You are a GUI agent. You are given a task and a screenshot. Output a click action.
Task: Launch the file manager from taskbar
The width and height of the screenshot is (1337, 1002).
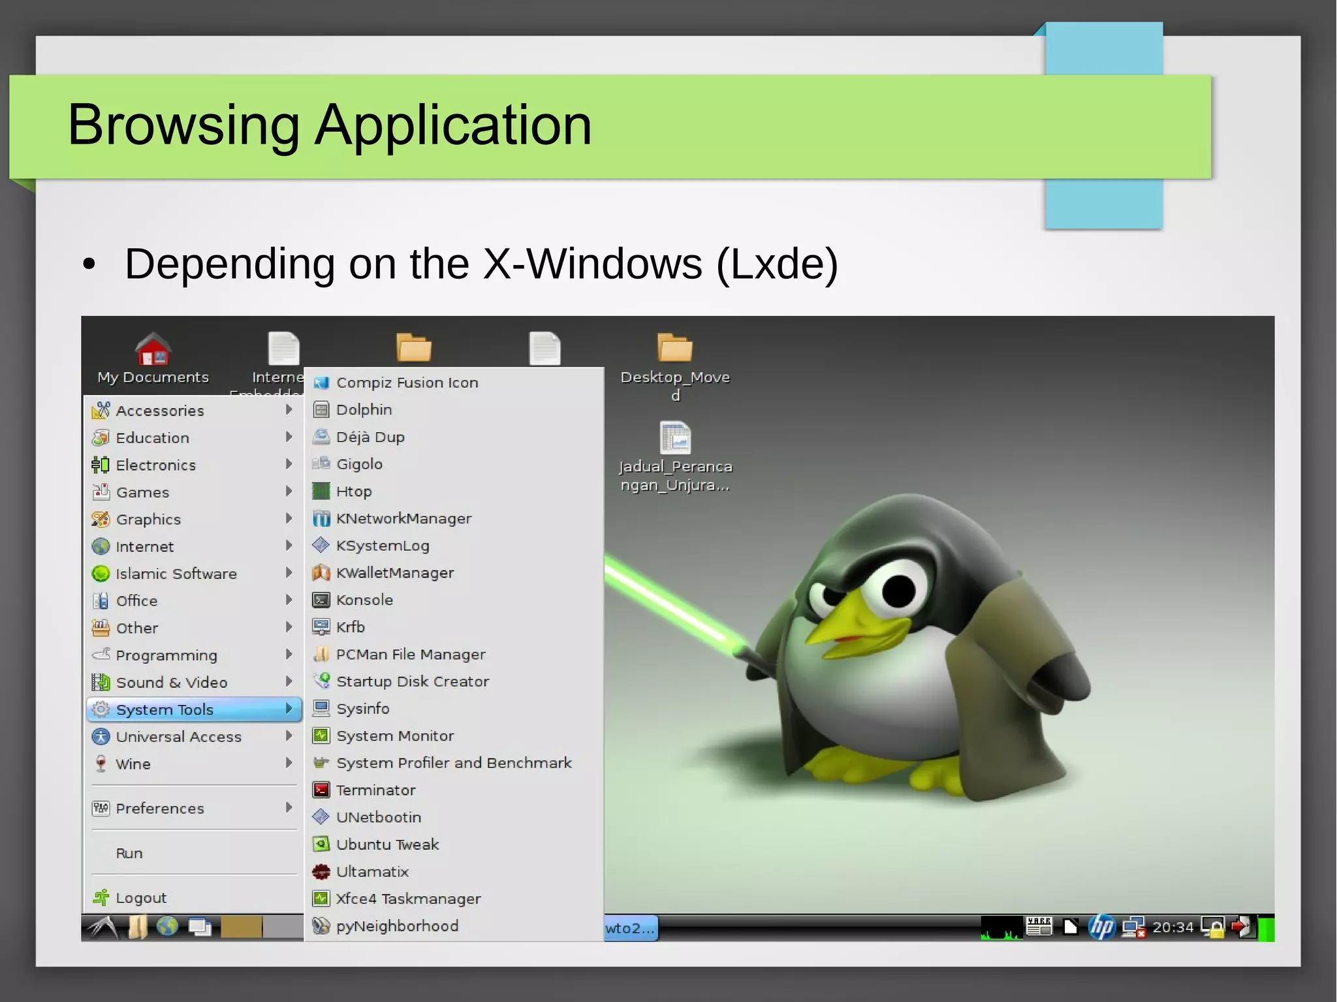[x=138, y=928]
